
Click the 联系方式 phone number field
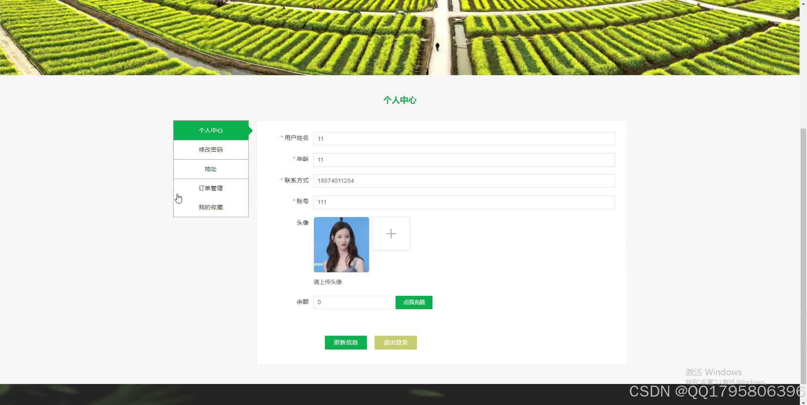click(464, 181)
